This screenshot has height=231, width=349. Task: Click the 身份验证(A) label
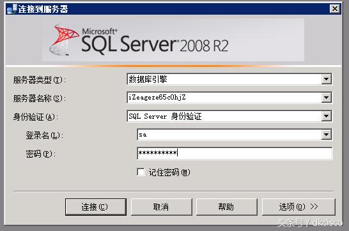coord(36,117)
